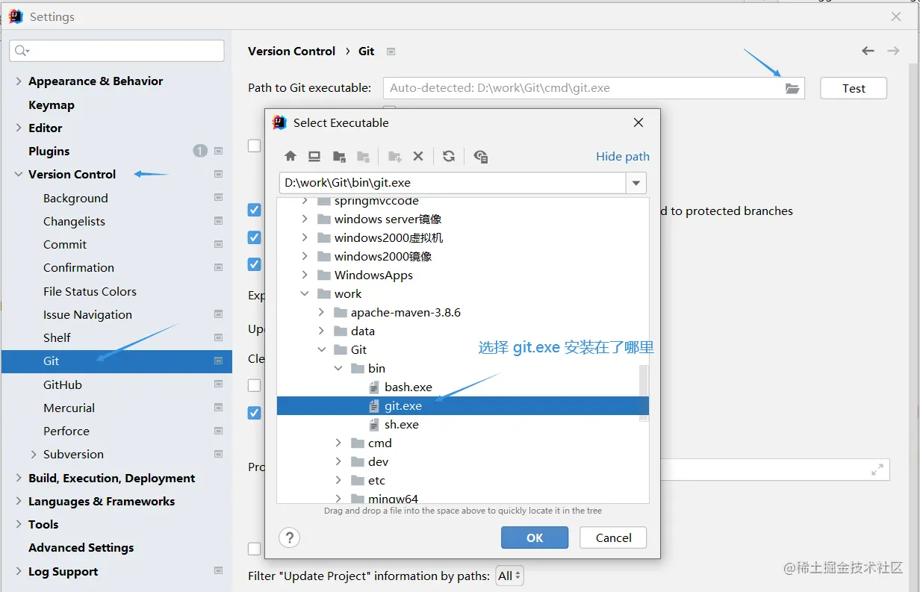Open the browse folder icon for Git path
This screenshot has width=920, height=592.
click(x=792, y=88)
